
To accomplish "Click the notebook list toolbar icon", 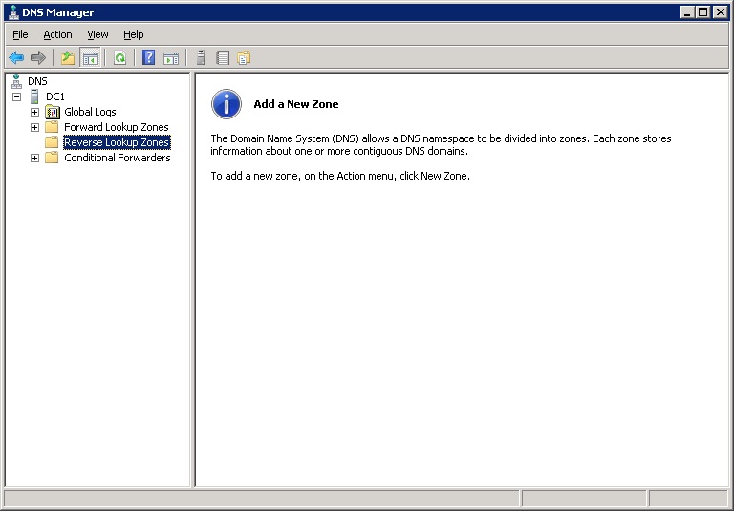I will click(223, 58).
